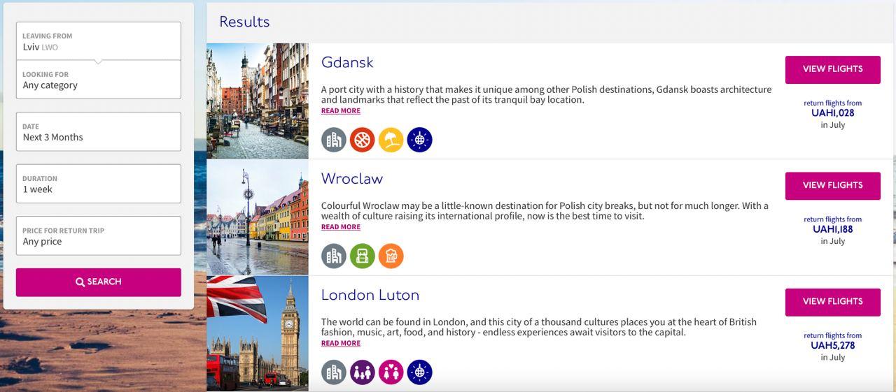The height and width of the screenshot is (392, 896).
Task: Click the blue disco-ball nightlife icon under Gdansk
Action: [419, 140]
